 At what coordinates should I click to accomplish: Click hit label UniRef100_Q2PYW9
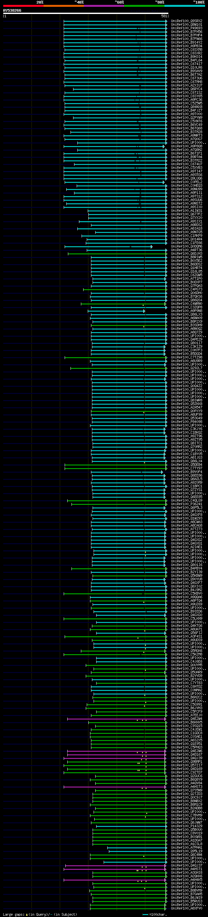tap(187, 117)
